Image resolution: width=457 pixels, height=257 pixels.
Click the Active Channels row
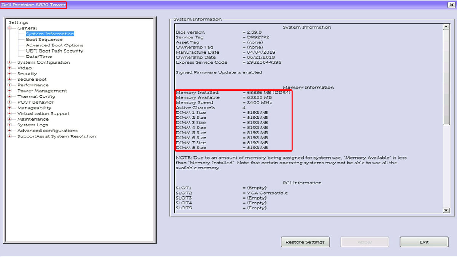[x=211, y=107]
